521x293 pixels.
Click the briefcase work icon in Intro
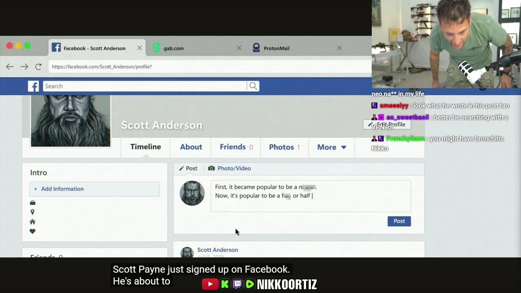tap(33, 203)
